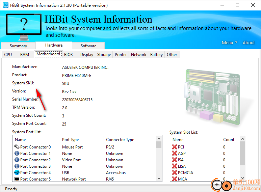Open the Network sub-tab

138,55
